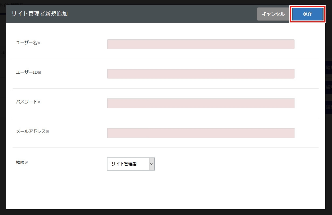Screen dimensions: 332x215
Task: Focus the メールアドレス input field
Action: pyautogui.click(x=201, y=133)
